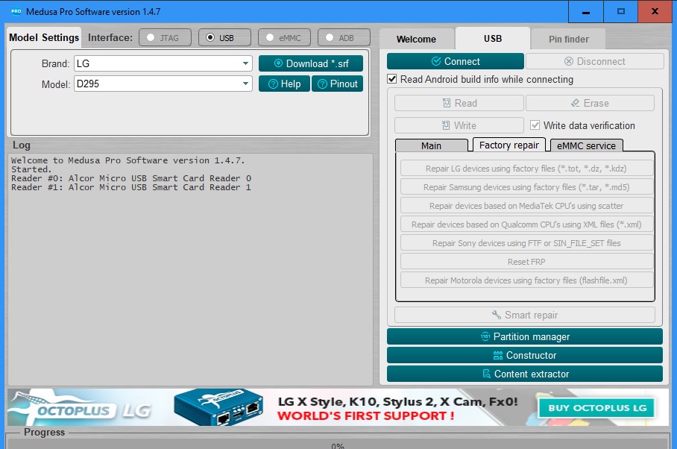677x449 pixels.
Task: Click the Octoplus LG logo in banner
Action: [x=81, y=407]
